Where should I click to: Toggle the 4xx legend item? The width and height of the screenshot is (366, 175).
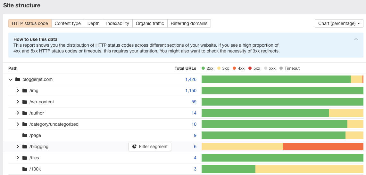point(238,68)
